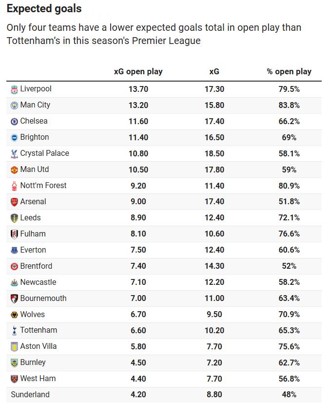
Task: Select the Sunderland team name
Action: [30, 395]
